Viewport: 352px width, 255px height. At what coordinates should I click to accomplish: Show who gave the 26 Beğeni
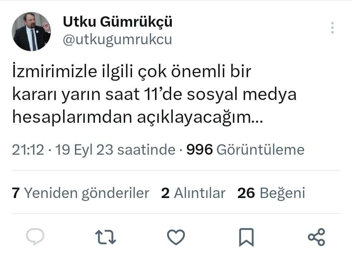[271, 193]
